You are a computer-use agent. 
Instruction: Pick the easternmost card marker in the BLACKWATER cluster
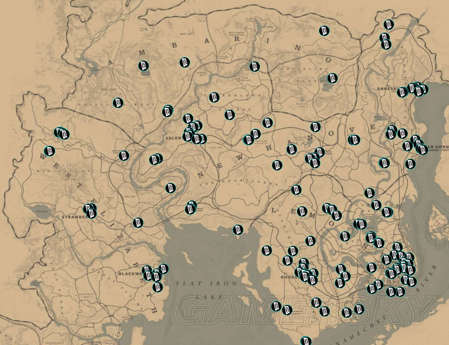[x=163, y=269]
